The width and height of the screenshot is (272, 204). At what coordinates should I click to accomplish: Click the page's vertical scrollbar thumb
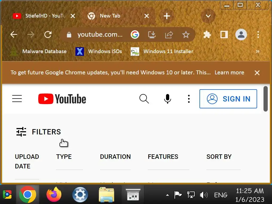pyautogui.click(x=265, y=99)
